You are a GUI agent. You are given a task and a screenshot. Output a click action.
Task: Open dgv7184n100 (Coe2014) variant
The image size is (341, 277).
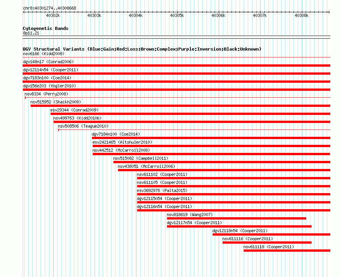[116, 134]
